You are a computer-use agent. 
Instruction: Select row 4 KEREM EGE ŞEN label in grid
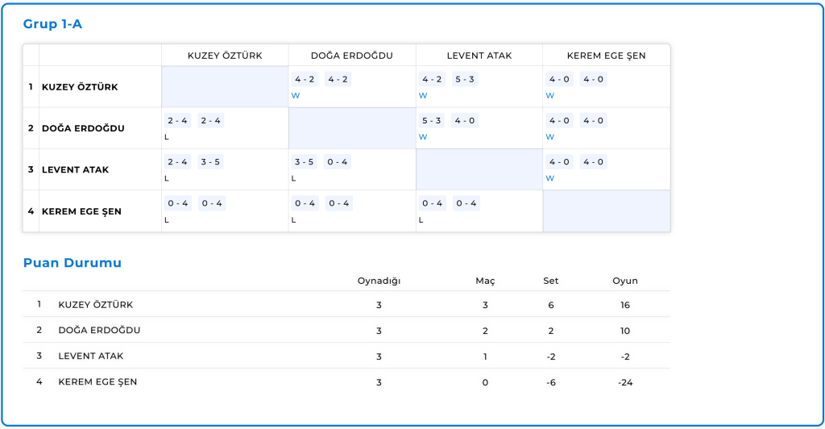coord(81,211)
